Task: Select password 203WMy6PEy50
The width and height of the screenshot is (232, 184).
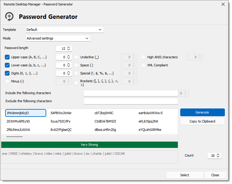Action: pos(18,121)
